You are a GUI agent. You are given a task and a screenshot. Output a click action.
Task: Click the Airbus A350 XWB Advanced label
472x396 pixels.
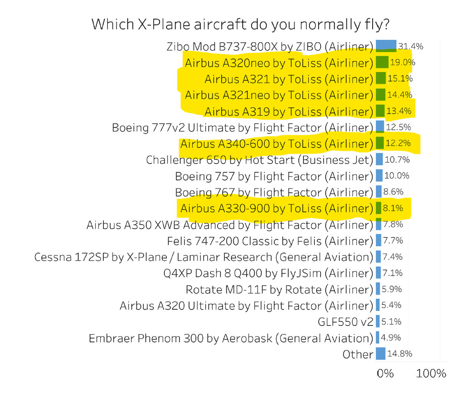point(229,225)
